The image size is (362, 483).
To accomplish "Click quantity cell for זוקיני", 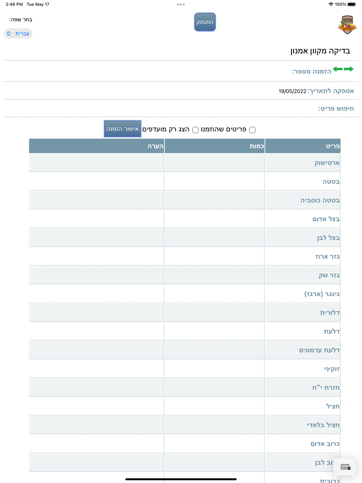I will (x=214, y=369).
